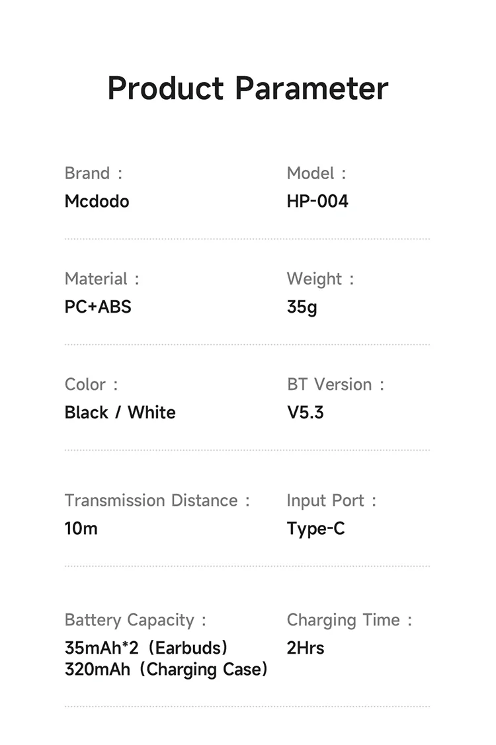Click the Weight label
The image size is (496, 745).
pos(320,279)
